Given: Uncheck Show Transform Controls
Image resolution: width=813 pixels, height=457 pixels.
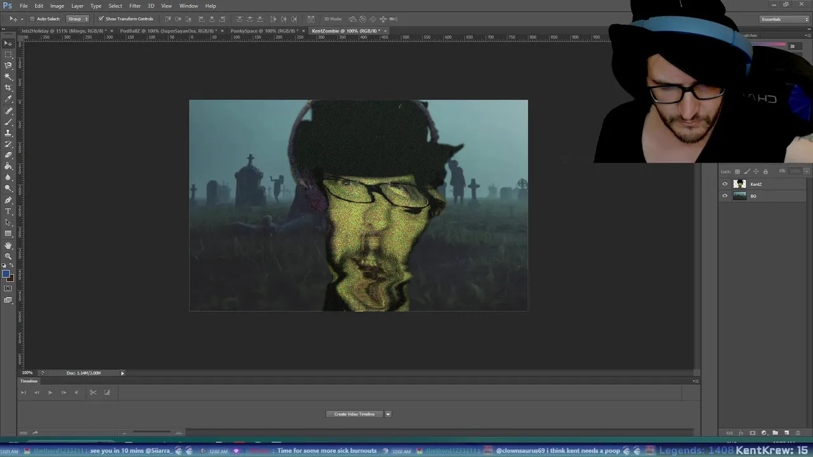Looking at the screenshot, I should point(101,19).
